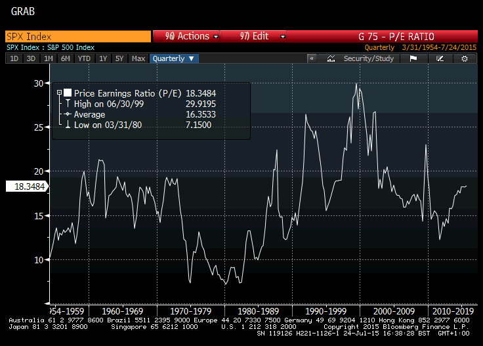Click the G 75 - P/E RATIO title
Viewport: 483px width, 346px height.
tap(396, 37)
